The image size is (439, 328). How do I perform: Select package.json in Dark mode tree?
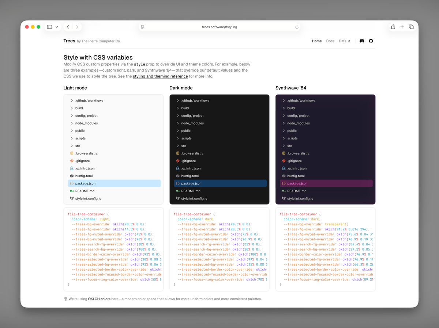(220, 183)
